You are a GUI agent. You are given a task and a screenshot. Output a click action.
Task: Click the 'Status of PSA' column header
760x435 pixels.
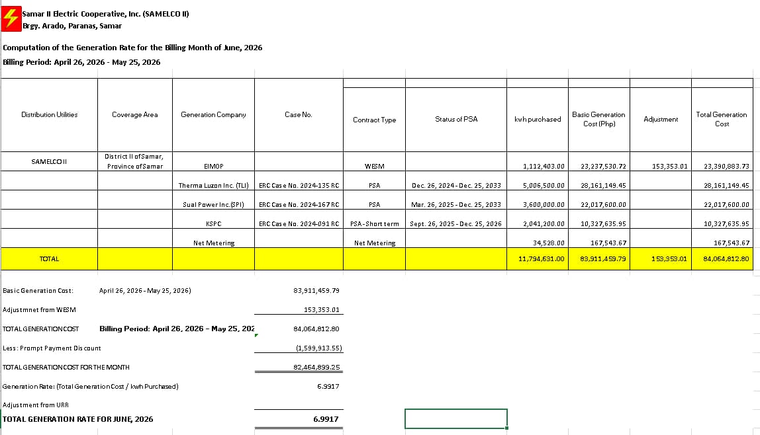click(456, 119)
